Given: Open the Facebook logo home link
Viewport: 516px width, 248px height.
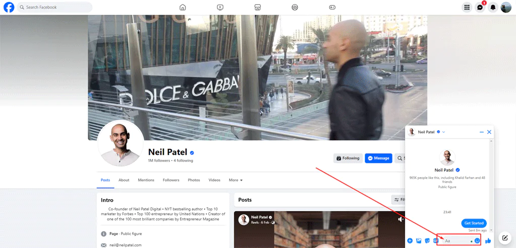Looking at the screenshot, I should coord(9,7).
